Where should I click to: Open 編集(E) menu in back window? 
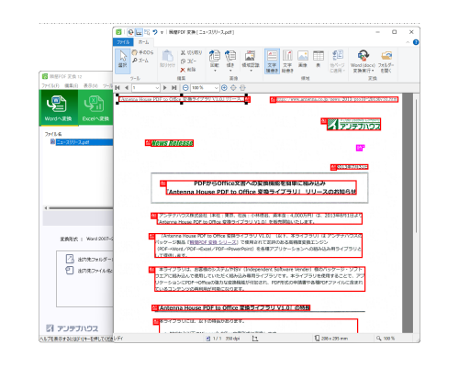point(71,85)
